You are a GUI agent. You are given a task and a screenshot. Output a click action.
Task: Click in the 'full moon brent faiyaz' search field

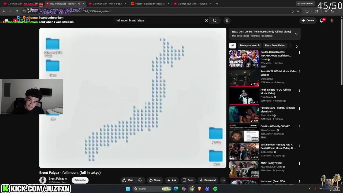(x=159, y=20)
